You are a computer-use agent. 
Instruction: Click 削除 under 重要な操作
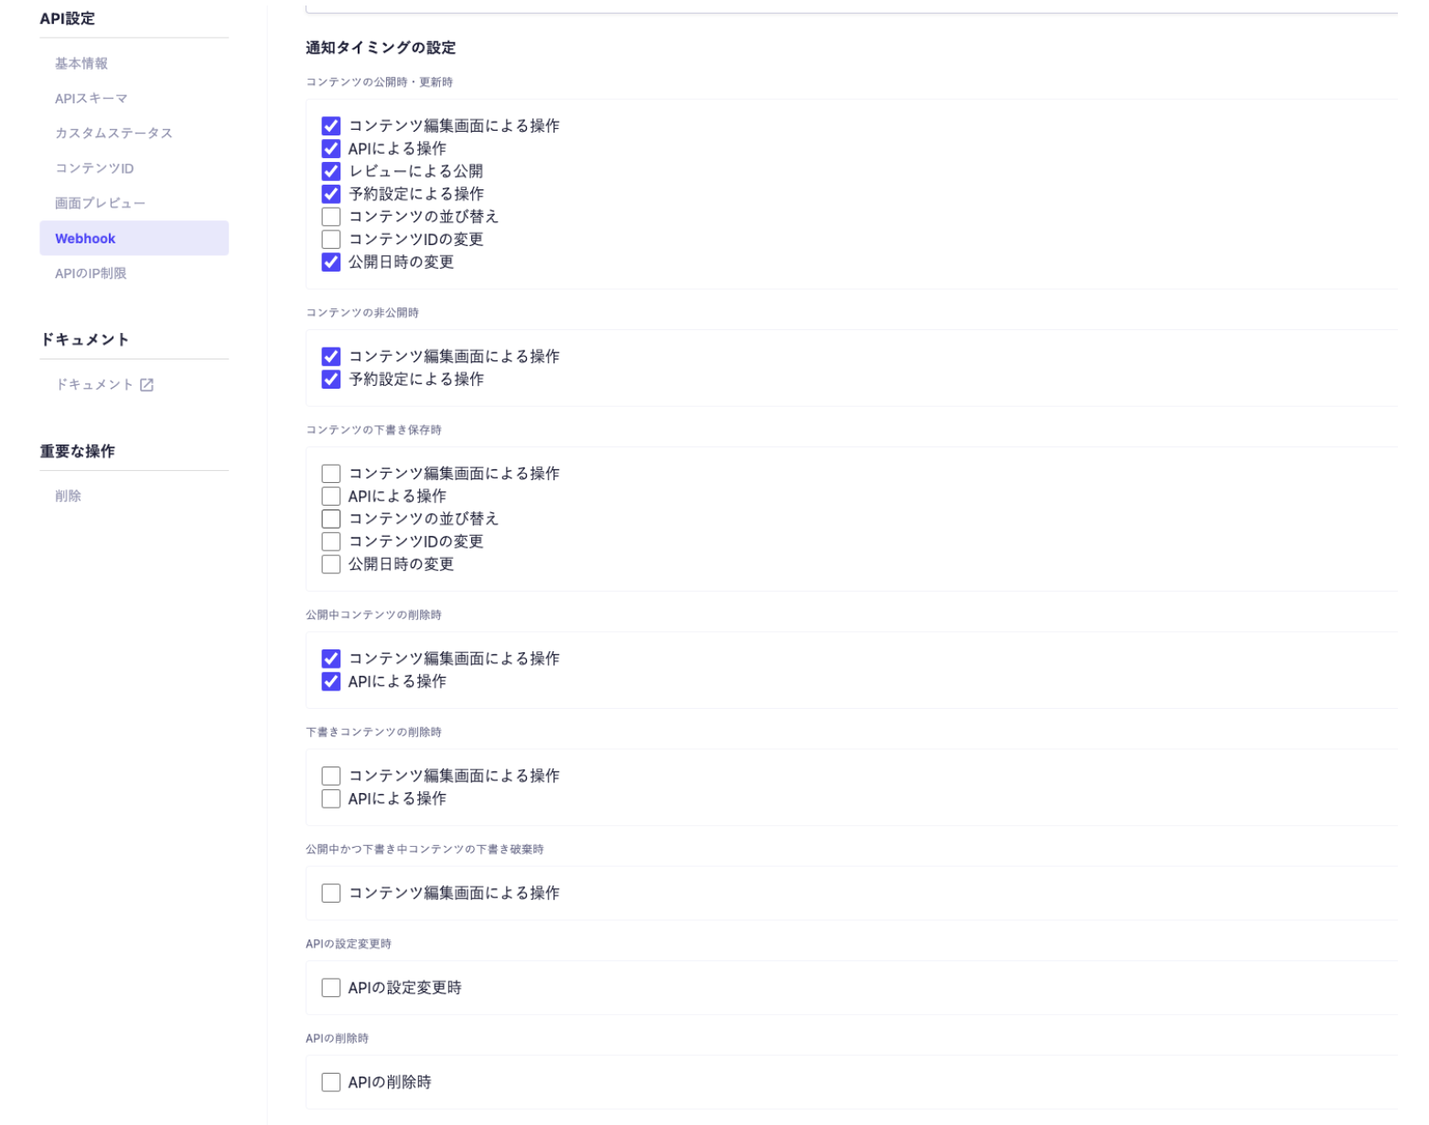[x=68, y=496]
